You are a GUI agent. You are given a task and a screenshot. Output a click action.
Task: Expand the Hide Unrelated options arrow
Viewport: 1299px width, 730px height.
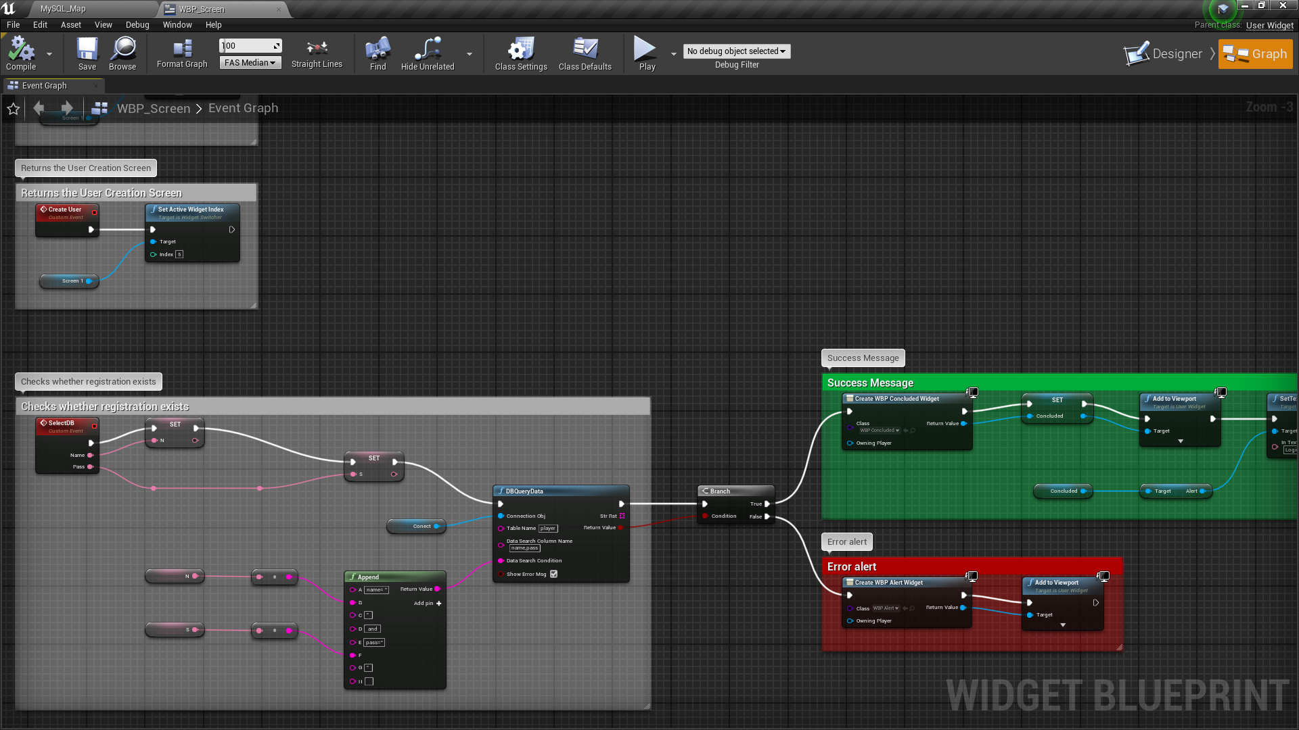470,54
